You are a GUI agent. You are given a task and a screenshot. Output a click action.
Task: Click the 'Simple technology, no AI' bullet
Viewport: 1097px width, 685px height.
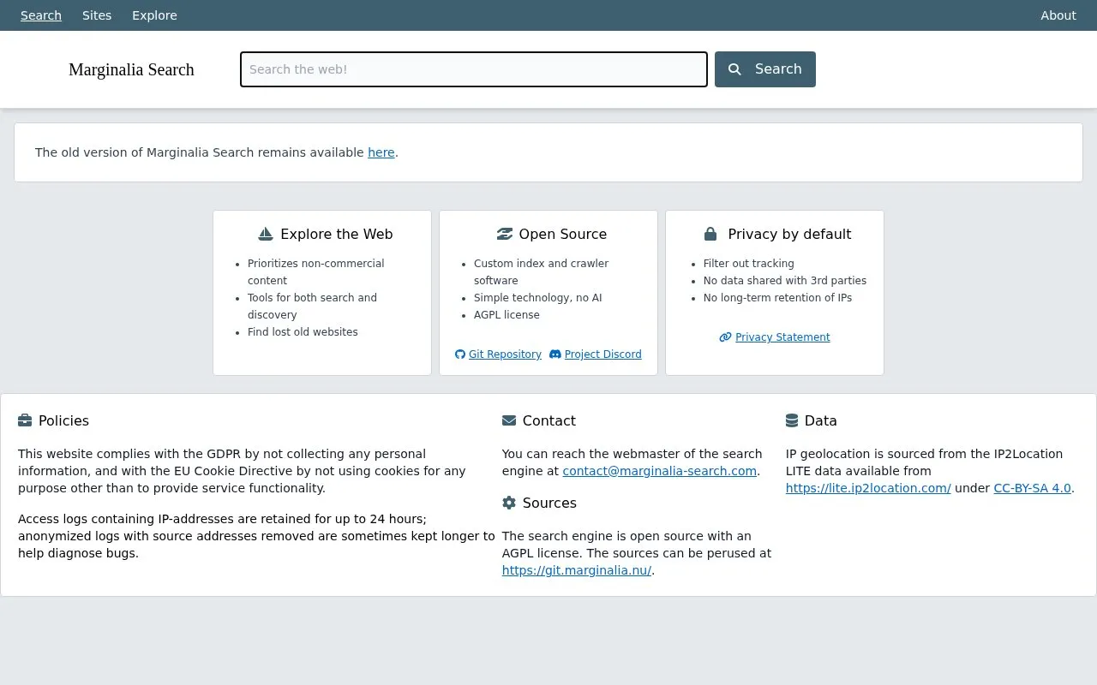[x=538, y=298]
